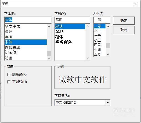The height and width of the screenshot is (123, 141).
Task: Click the style list scroll-up arrow
Action: point(87,26)
